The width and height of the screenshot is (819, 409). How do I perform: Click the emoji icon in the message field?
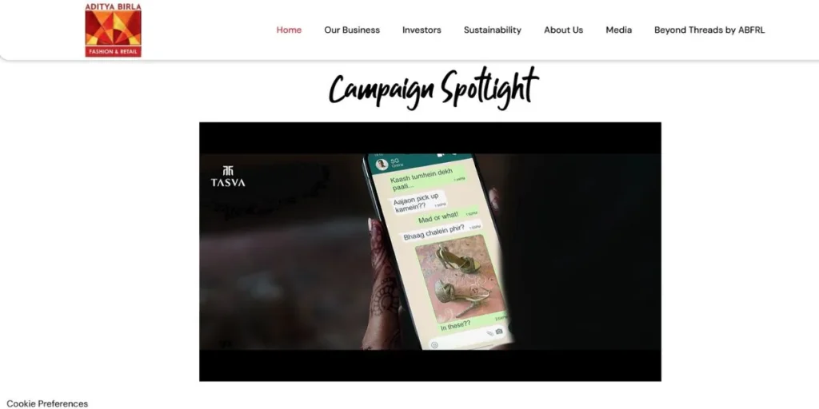pos(434,345)
